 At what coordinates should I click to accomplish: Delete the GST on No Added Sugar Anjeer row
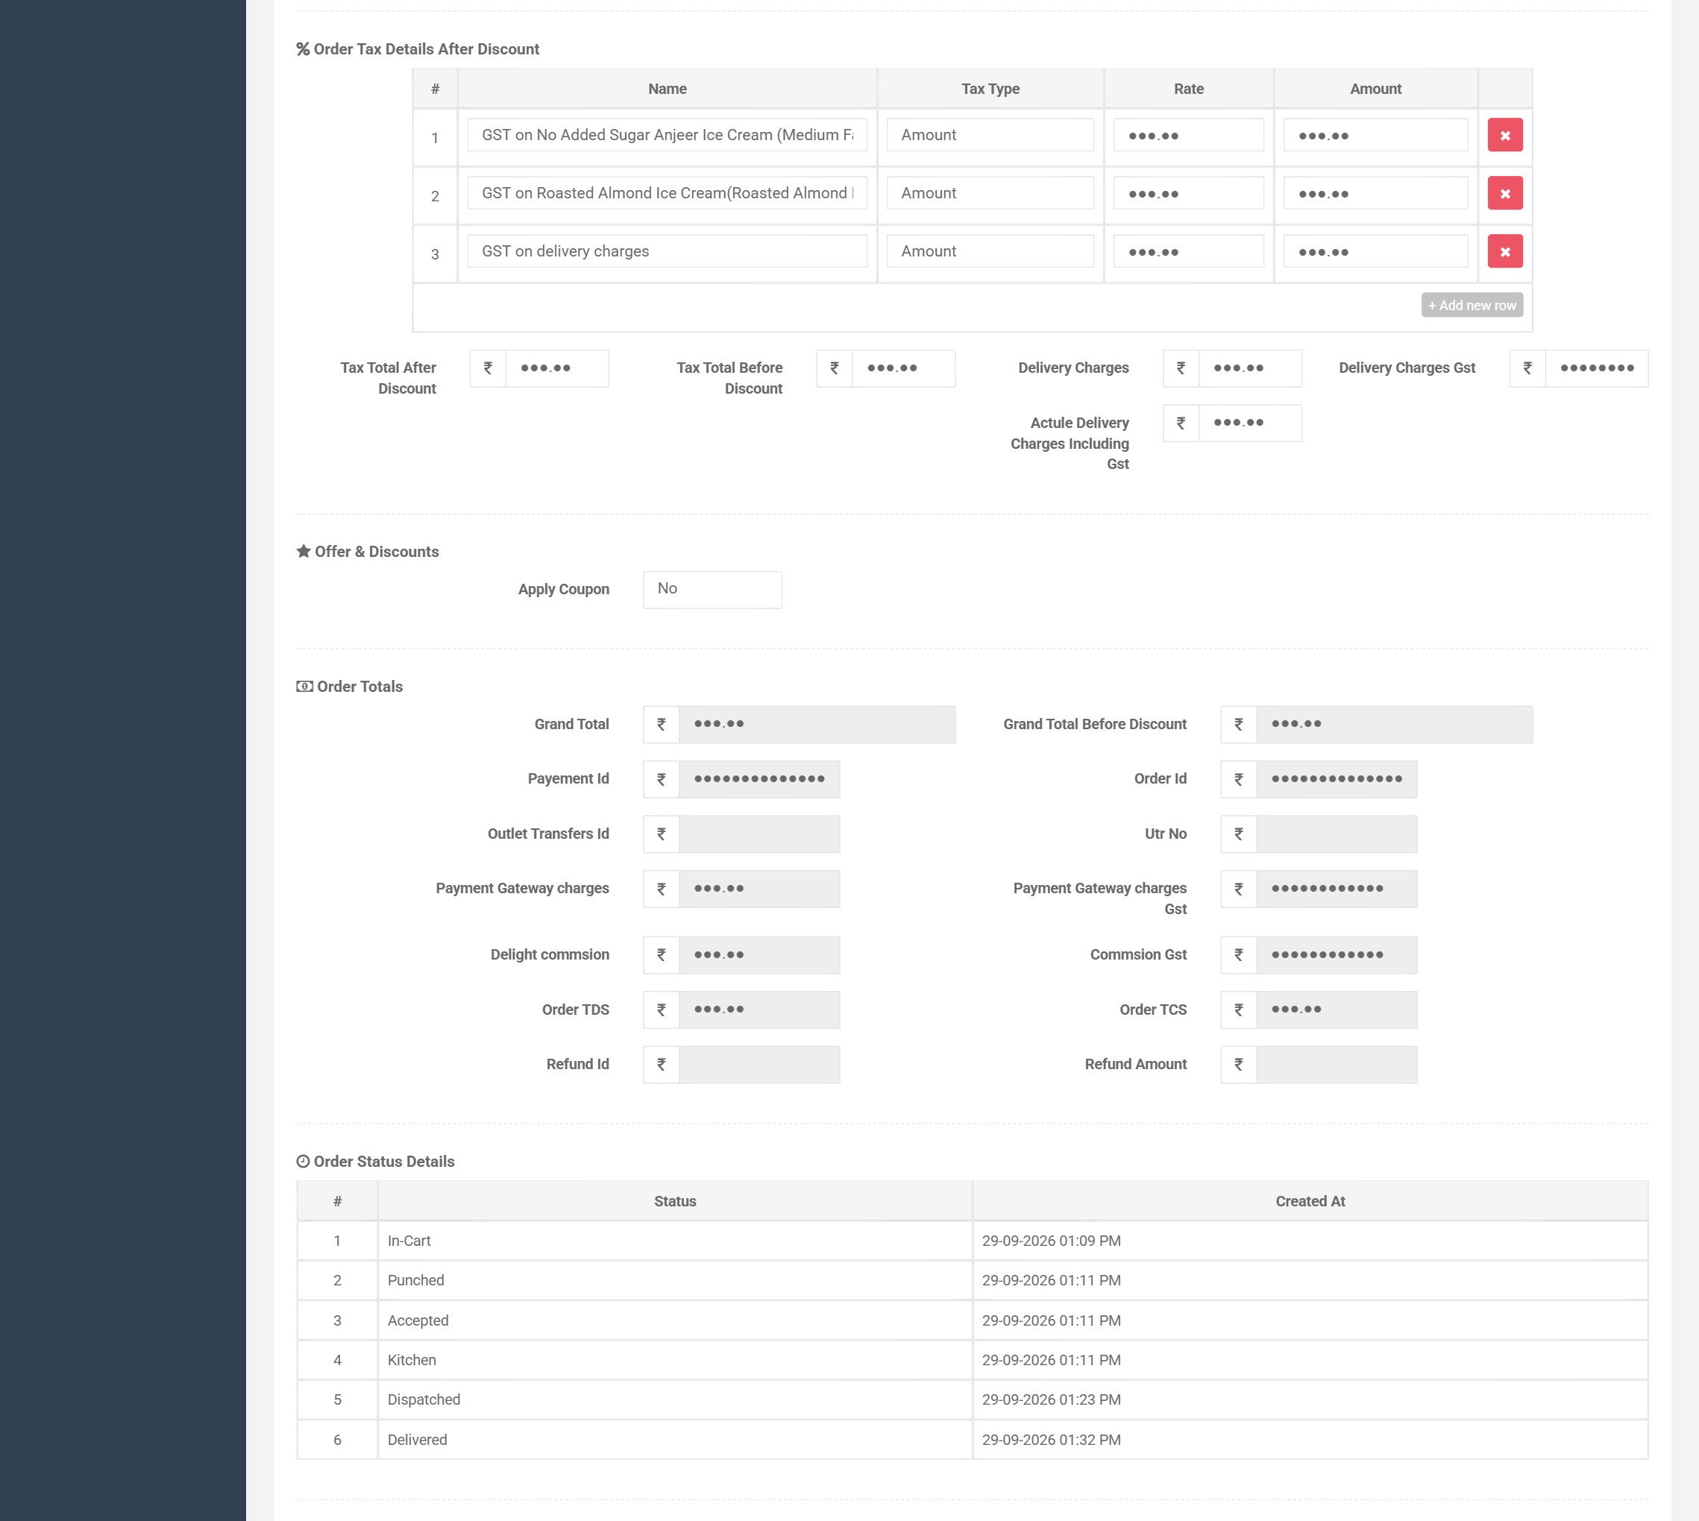(1504, 136)
